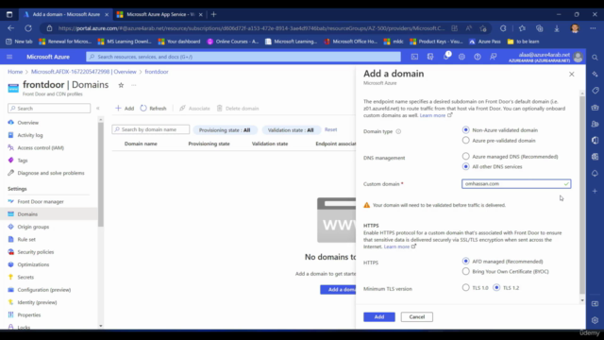604x340 pixels.
Task: Select All other DNS services
Action: pyautogui.click(x=465, y=166)
